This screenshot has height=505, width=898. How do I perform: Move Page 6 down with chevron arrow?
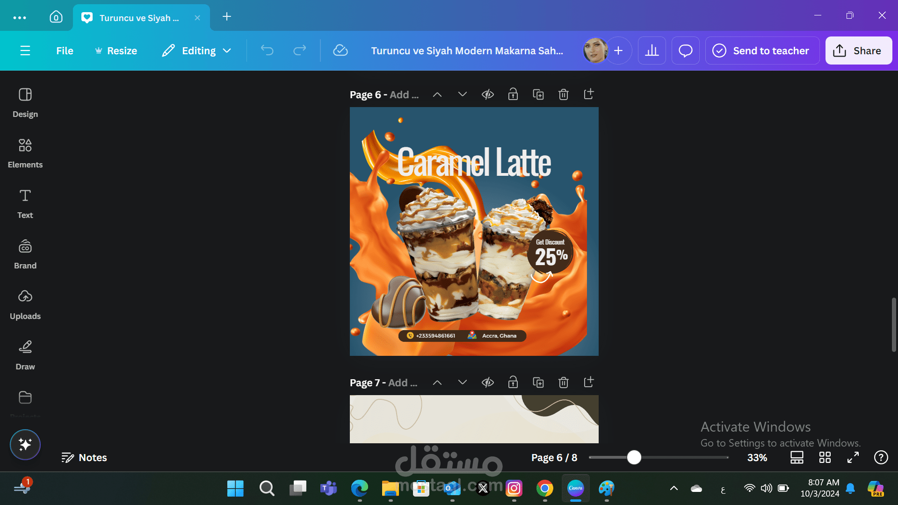click(462, 94)
